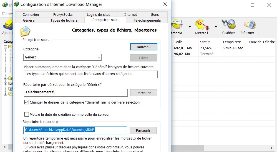Click the 73,56% status cell
277x152 pixels.
click(x=206, y=48)
